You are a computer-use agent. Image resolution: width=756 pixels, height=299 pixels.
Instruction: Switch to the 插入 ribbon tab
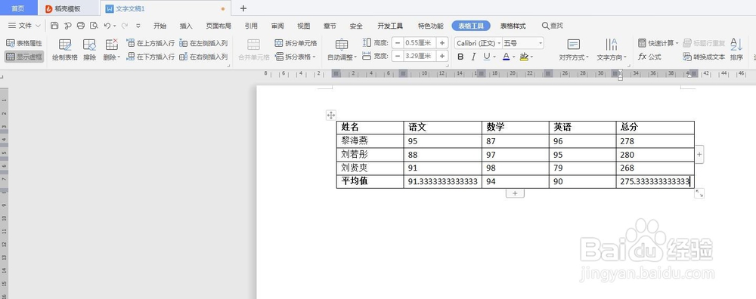[186, 26]
